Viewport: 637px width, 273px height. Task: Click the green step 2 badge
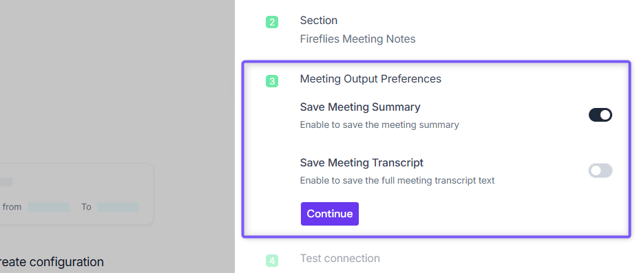pos(272,22)
